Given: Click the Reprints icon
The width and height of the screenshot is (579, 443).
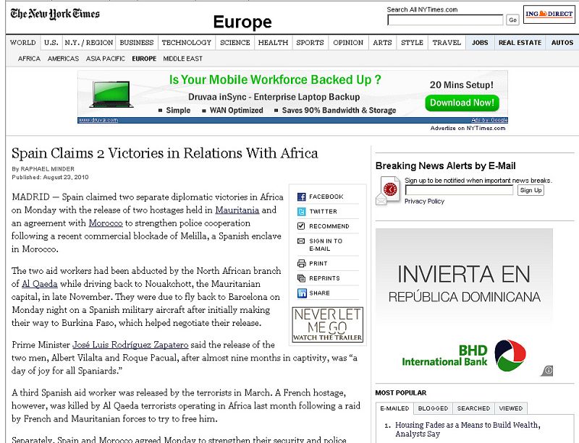Looking at the screenshot, I should (302, 278).
